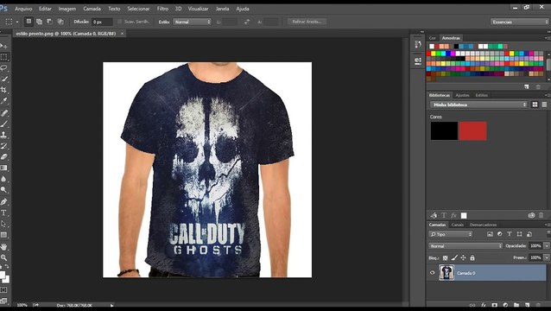Add a layer style using fx button

click(x=483, y=305)
